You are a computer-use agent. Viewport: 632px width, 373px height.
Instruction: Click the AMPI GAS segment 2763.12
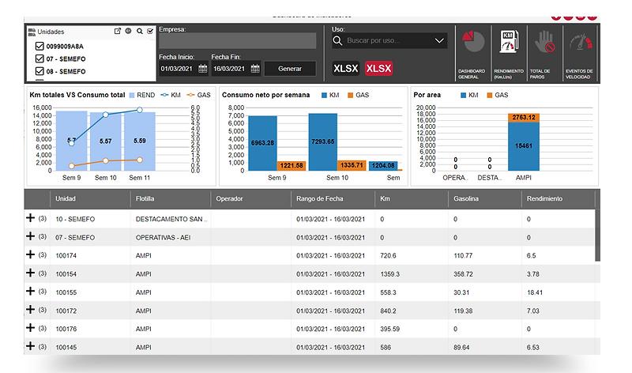pyautogui.click(x=524, y=117)
